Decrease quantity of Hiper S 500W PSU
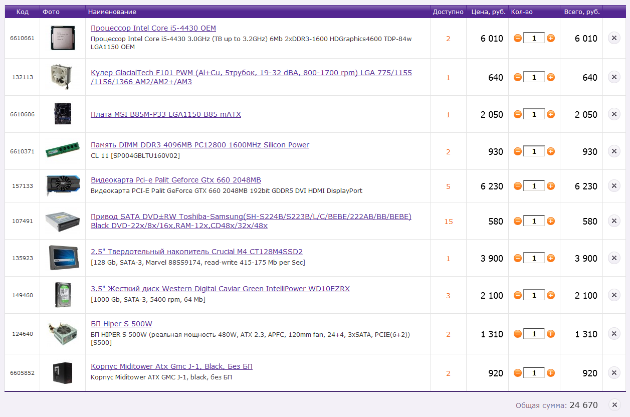This screenshot has height=417, width=630. [x=518, y=334]
